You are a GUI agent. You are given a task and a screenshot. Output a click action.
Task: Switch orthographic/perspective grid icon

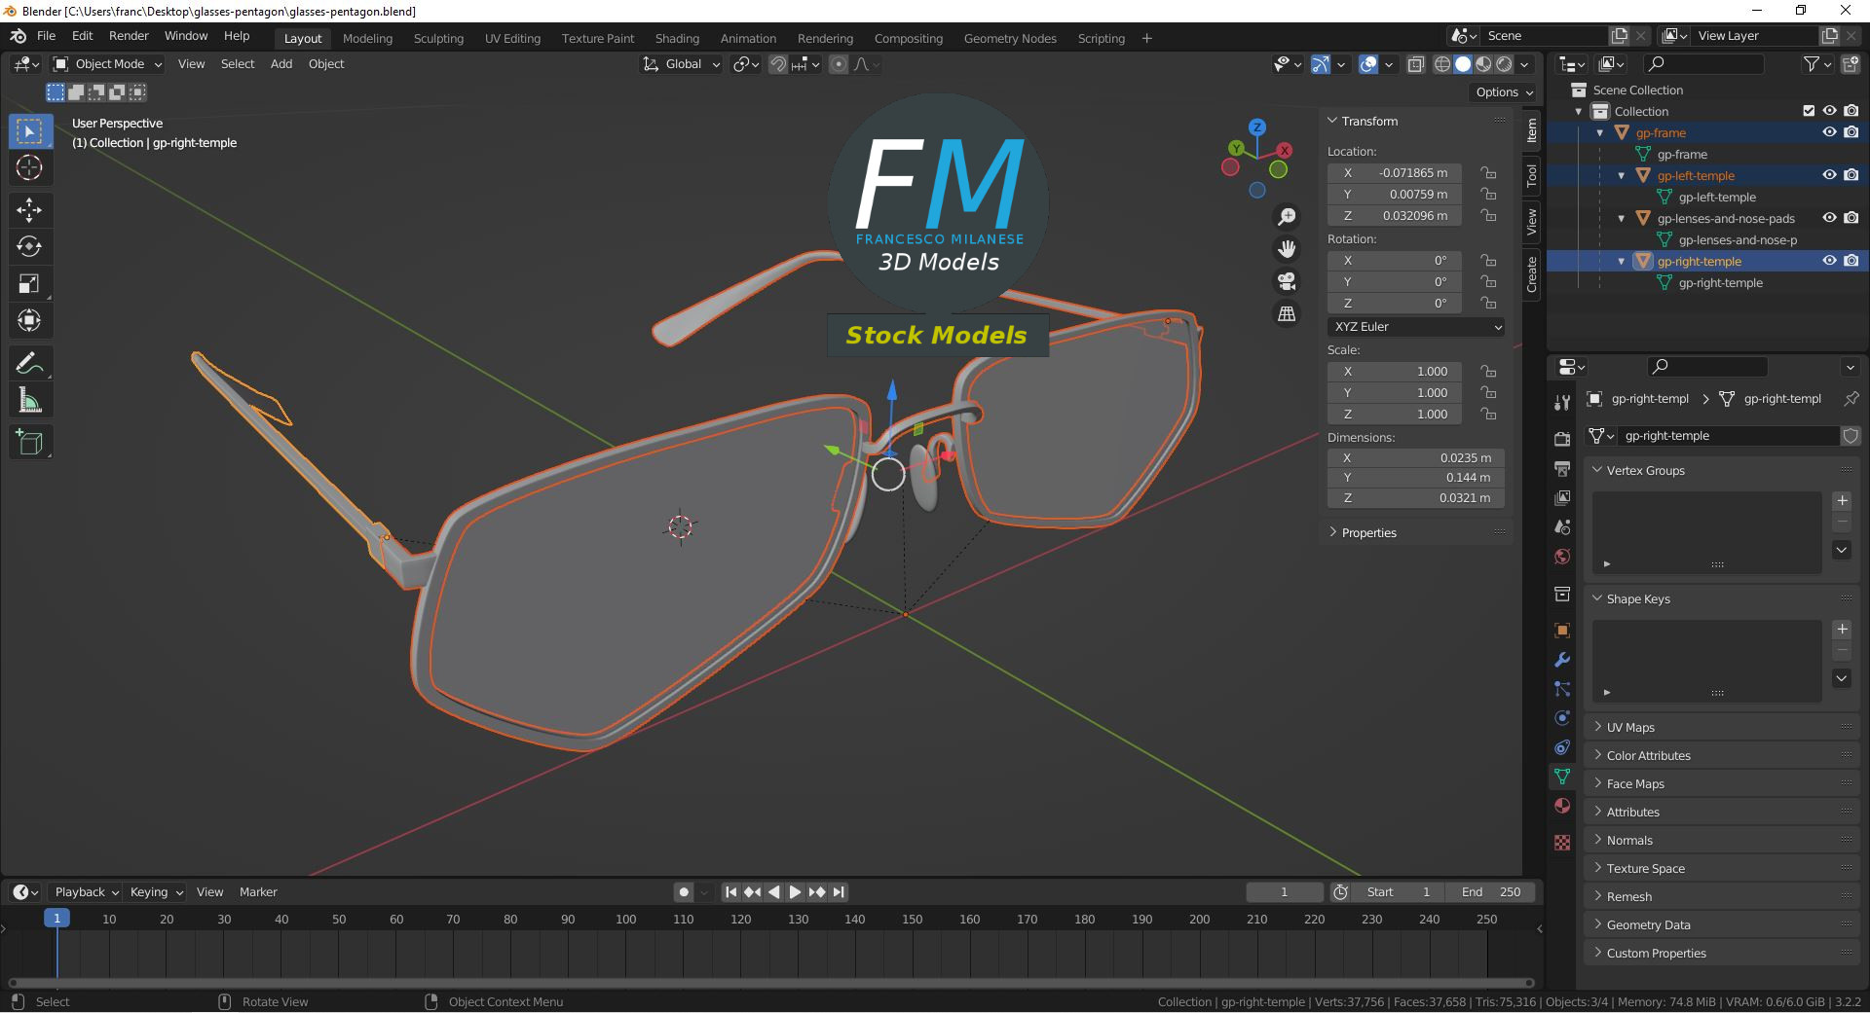pos(1287,313)
